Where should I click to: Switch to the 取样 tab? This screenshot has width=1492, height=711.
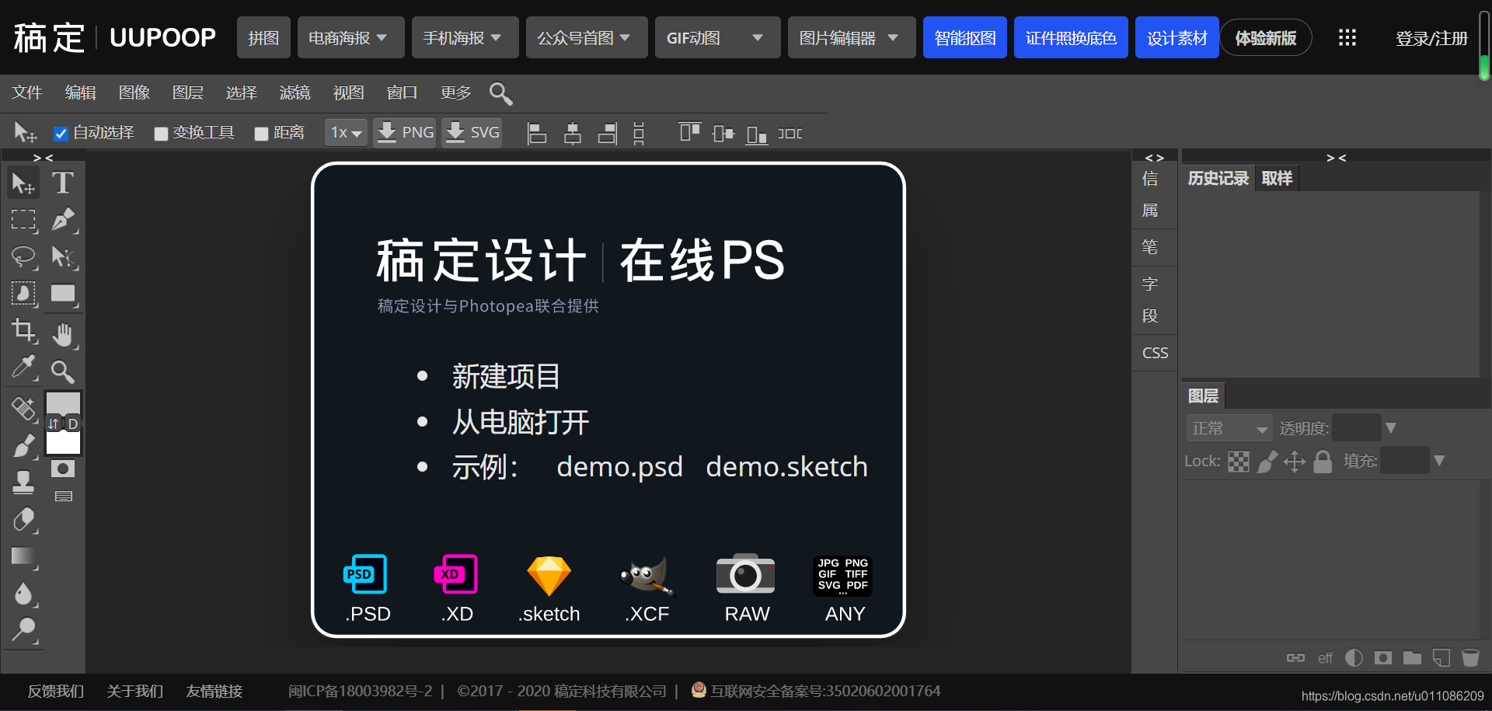tap(1277, 179)
